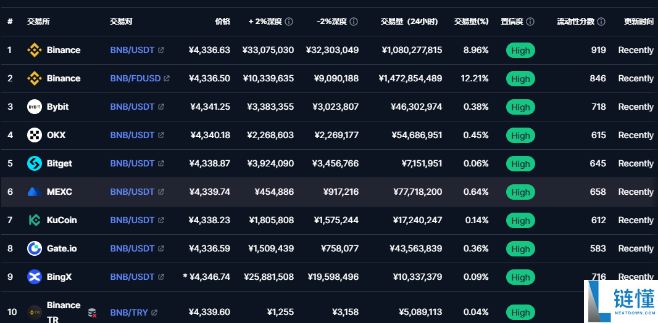The width and height of the screenshot is (658, 323).
Task: Click the volume ¥77,718,200 in MEXC row
Action: click(417, 192)
